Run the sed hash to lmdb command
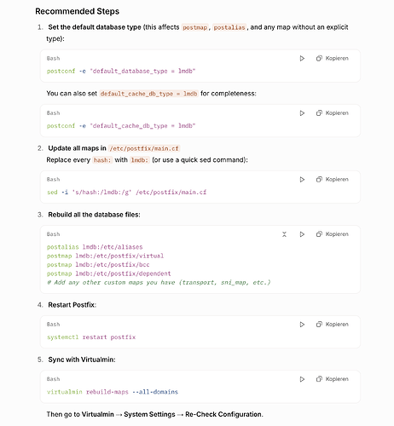 [x=302, y=180]
